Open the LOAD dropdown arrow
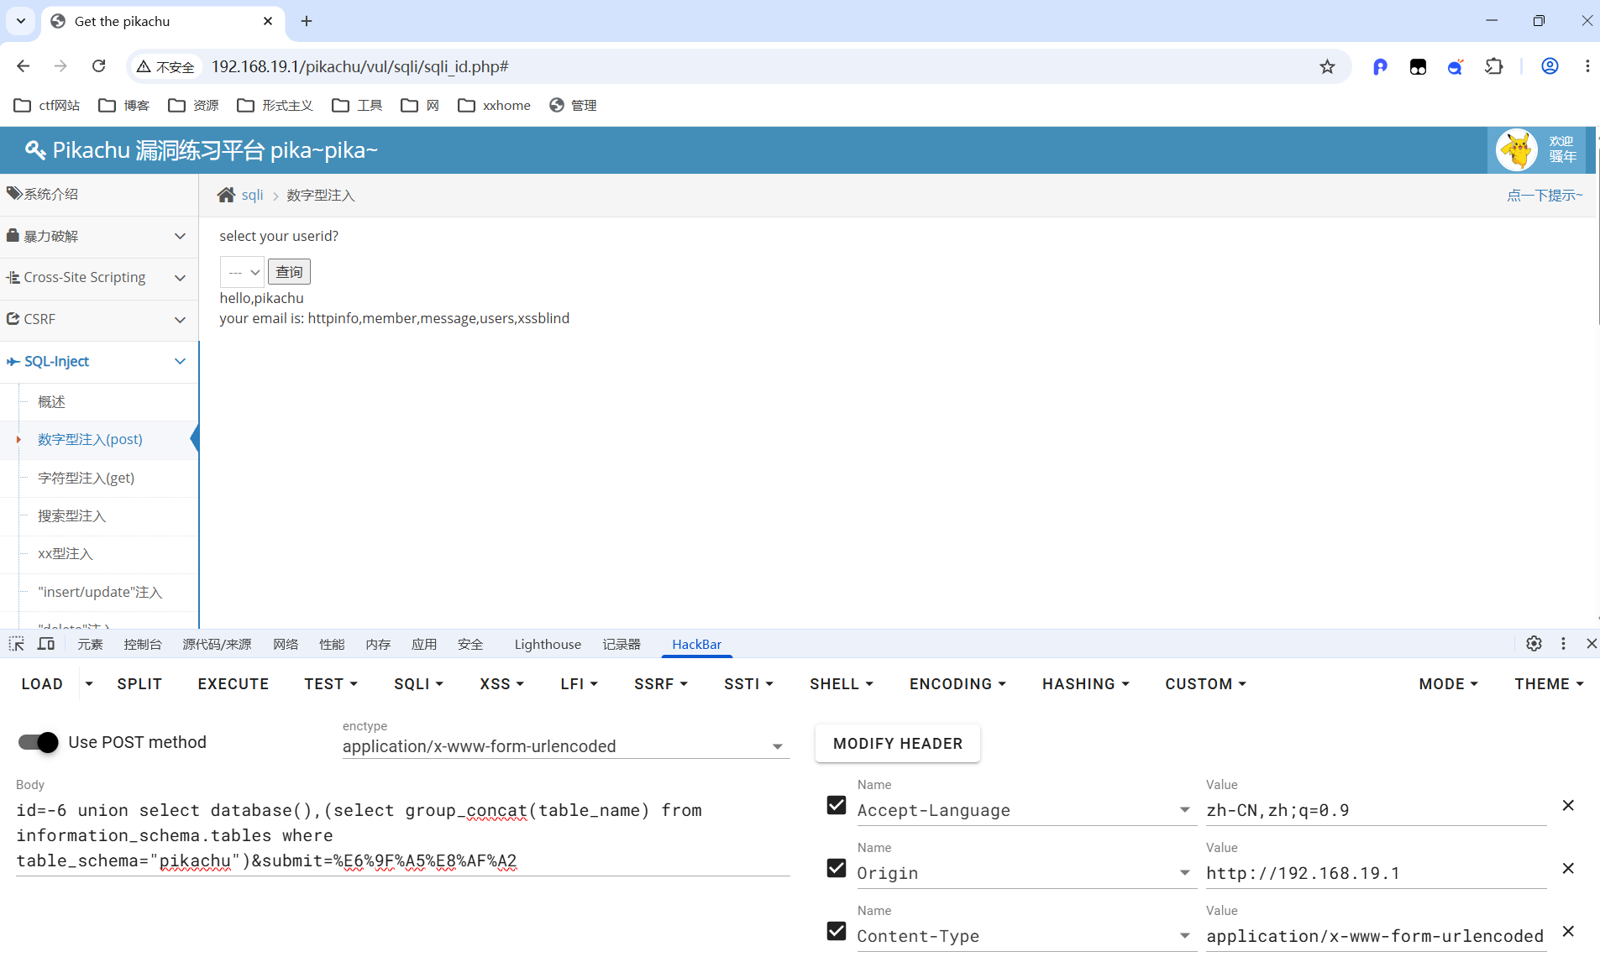This screenshot has width=1600, height=957. (89, 684)
